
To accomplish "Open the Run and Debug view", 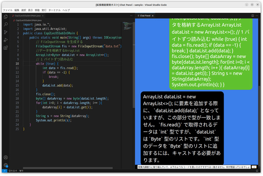I will coord(6,40).
